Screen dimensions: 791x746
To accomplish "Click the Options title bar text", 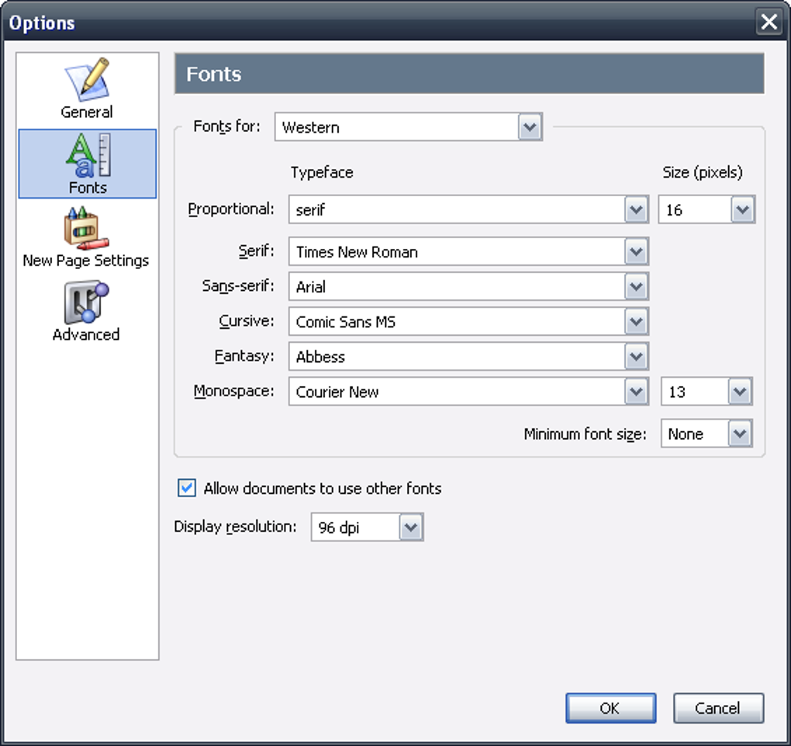I will [42, 23].
